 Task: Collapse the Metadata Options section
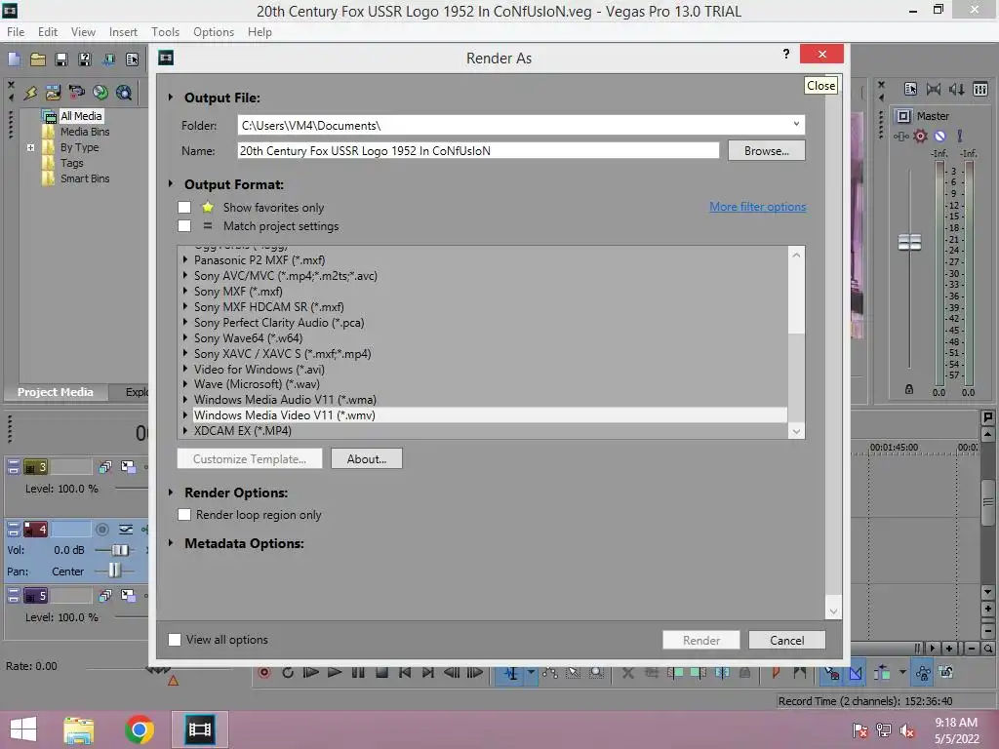point(171,543)
